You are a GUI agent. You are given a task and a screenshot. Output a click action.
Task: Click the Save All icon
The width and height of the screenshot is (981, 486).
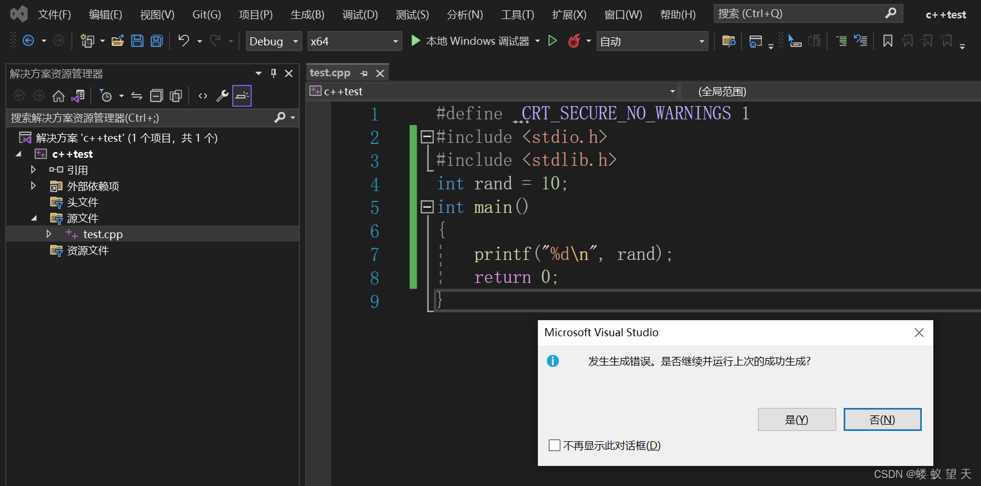tap(156, 41)
